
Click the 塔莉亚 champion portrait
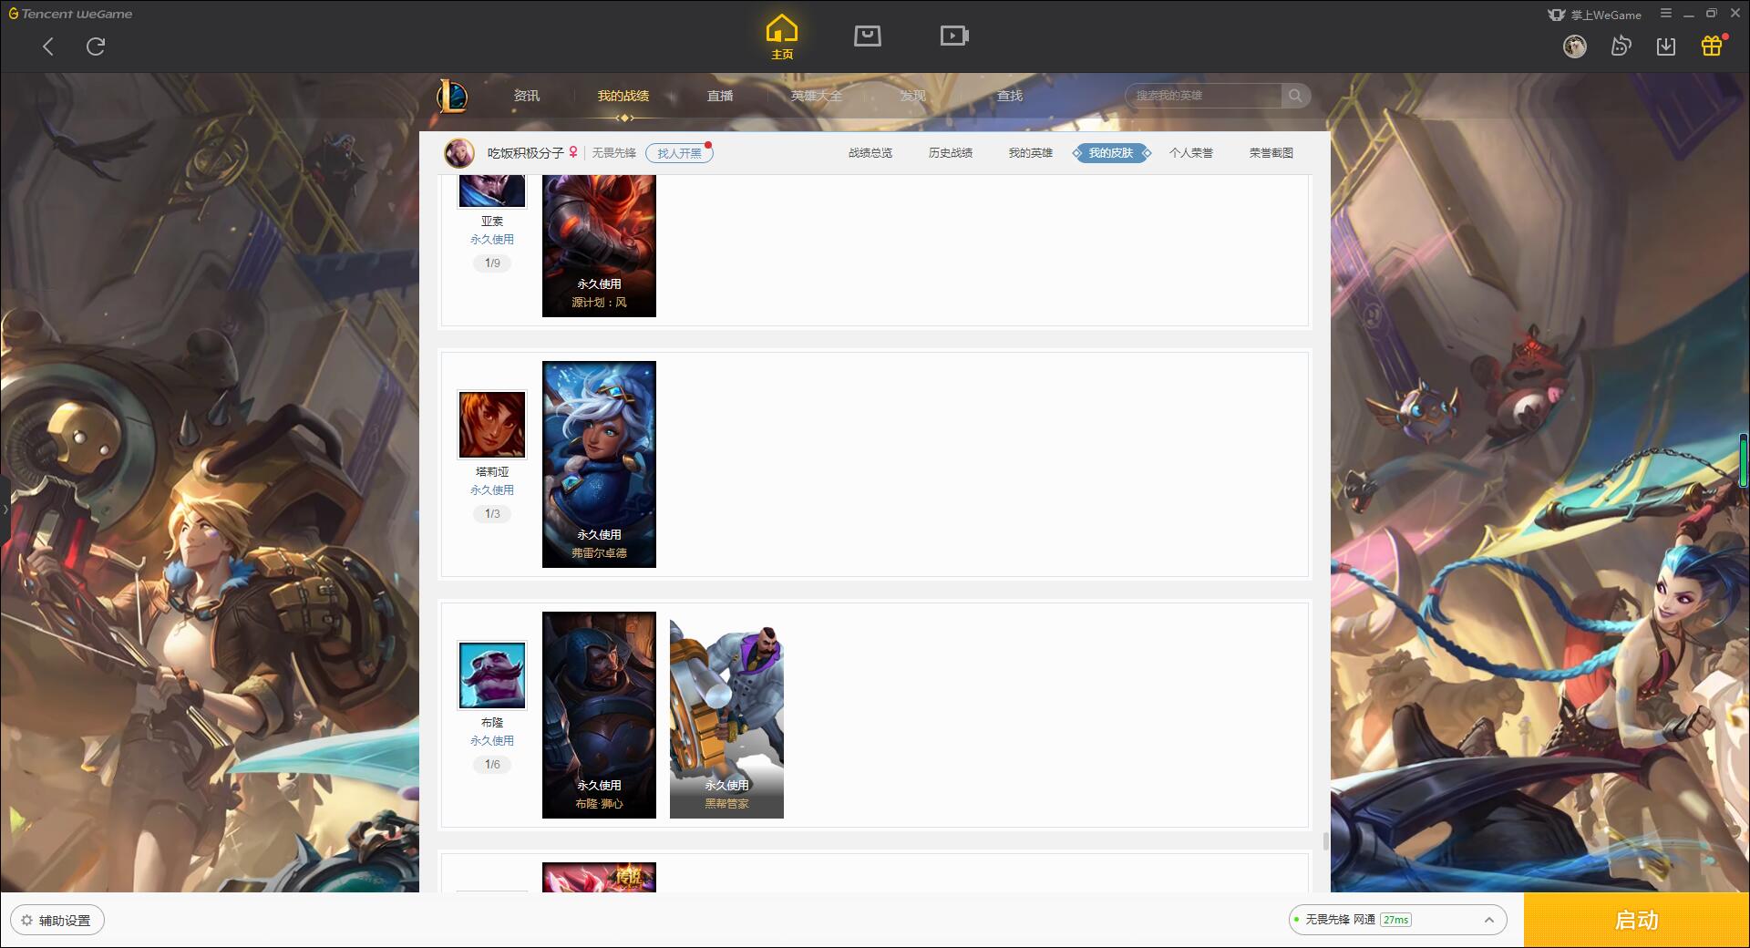click(x=492, y=425)
